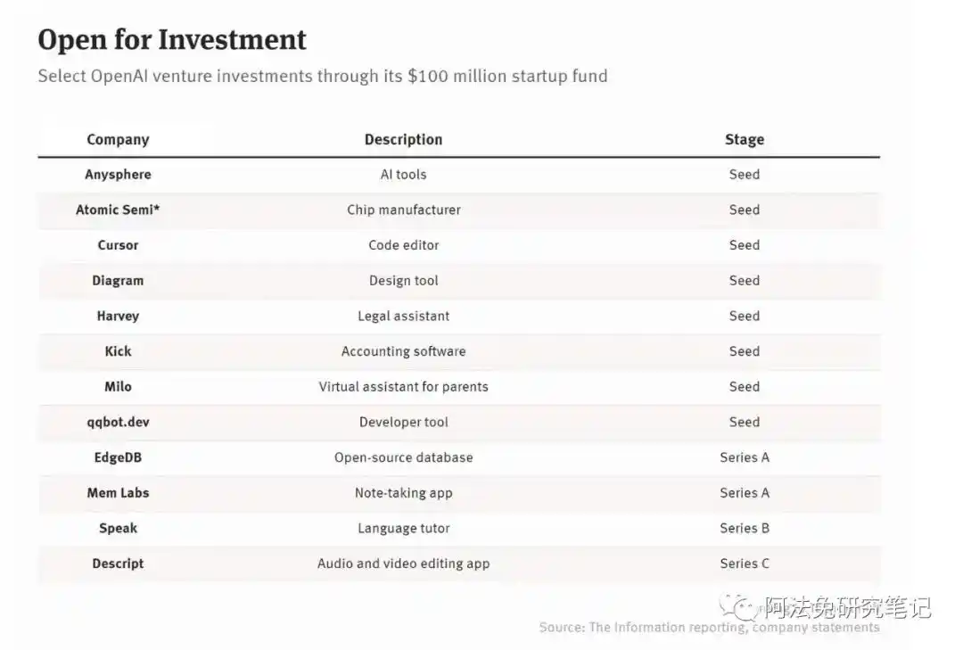Click 'Code editor' description text
This screenshot has height=650, width=963.
[403, 245]
